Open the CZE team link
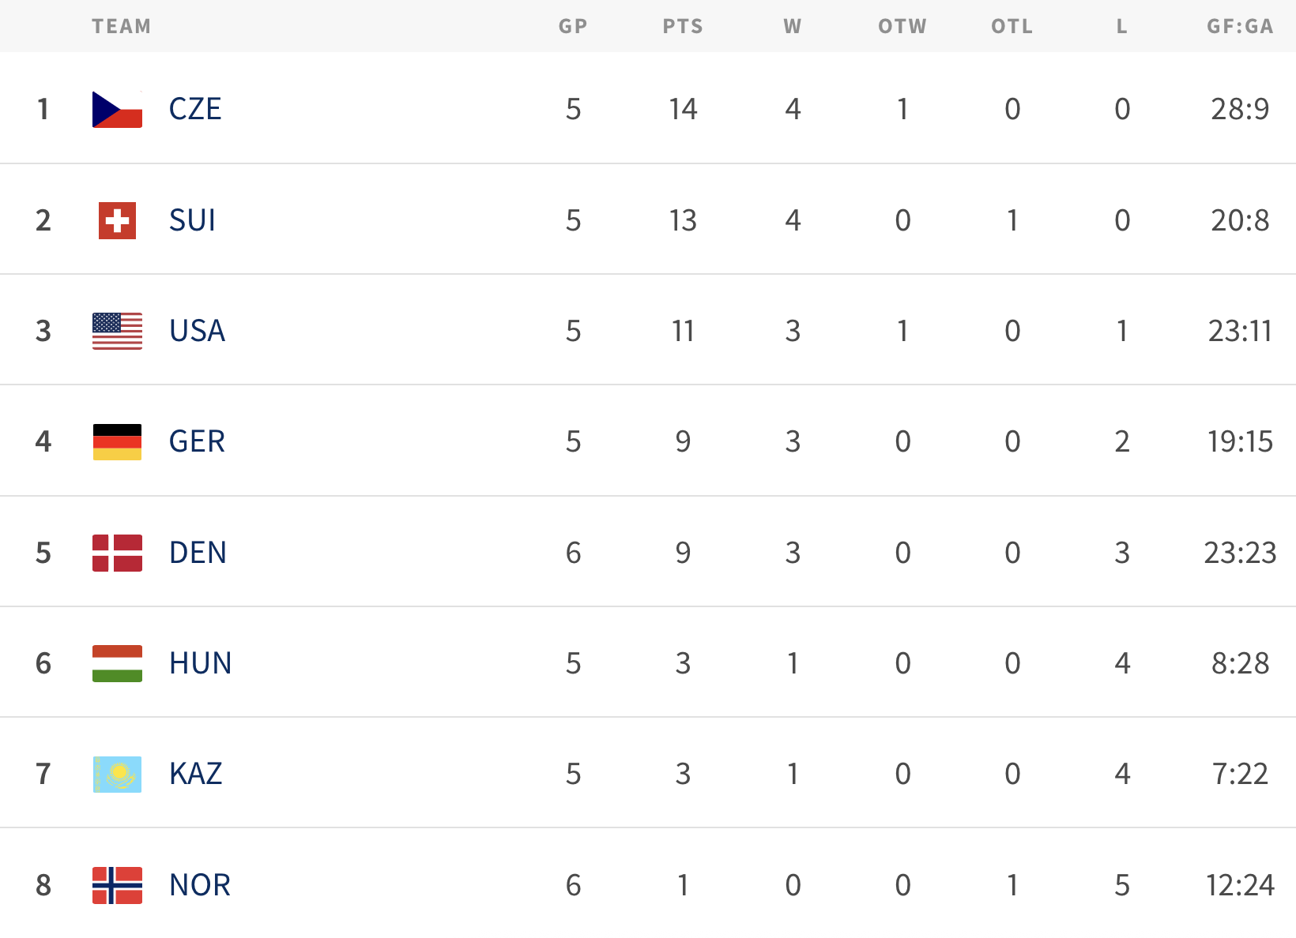The image size is (1296, 938). (x=195, y=109)
